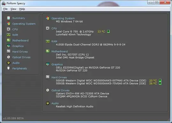Click the RAM heading link in summary

point(54,41)
